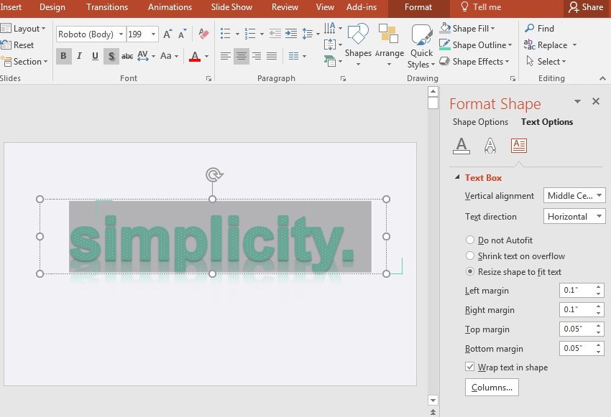The height and width of the screenshot is (417, 611).
Task: Open Select menu in Editing
Action: [x=546, y=62]
